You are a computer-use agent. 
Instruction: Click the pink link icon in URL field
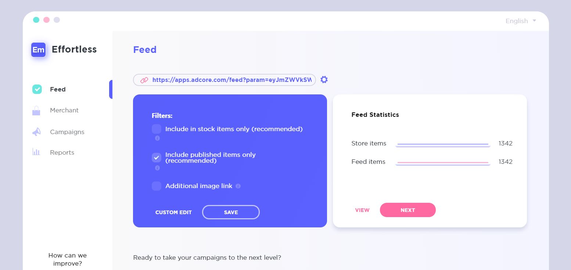(144, 80)
